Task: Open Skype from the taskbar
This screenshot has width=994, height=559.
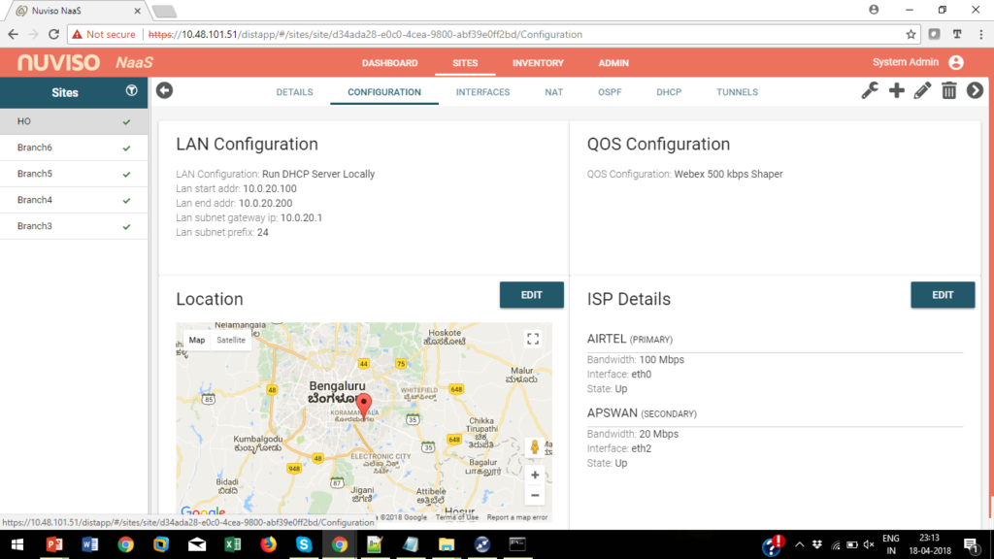Action: pyautogui.click(x=304, y=544)
